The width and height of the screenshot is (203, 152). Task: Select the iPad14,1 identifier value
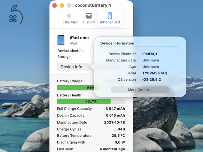pyautogui.click(x=150, y=54)
